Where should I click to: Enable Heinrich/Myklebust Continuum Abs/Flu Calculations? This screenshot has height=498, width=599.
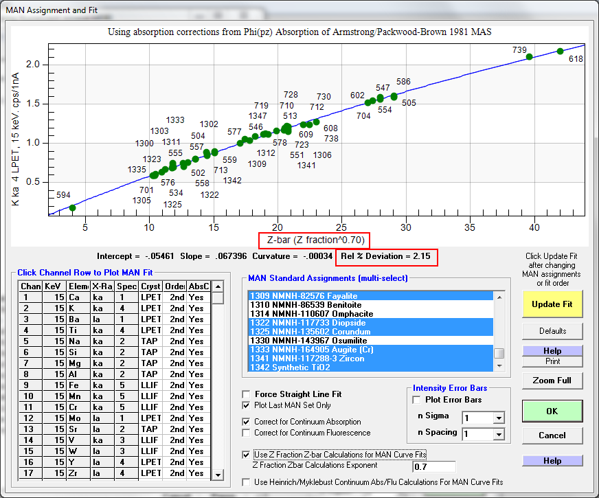click(247, 483)
